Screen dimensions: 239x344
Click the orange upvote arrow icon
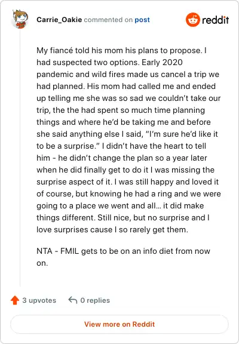15,300
